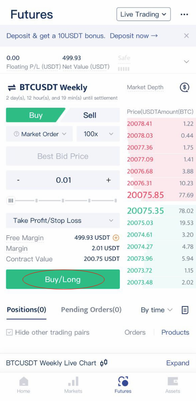Click the amount slider handle
The height and width of the screenshot is (401, 196).
[11, 201]
